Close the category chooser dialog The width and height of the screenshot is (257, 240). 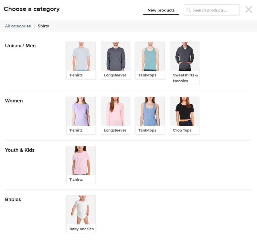pyautogui.click(x=249, y=10)
